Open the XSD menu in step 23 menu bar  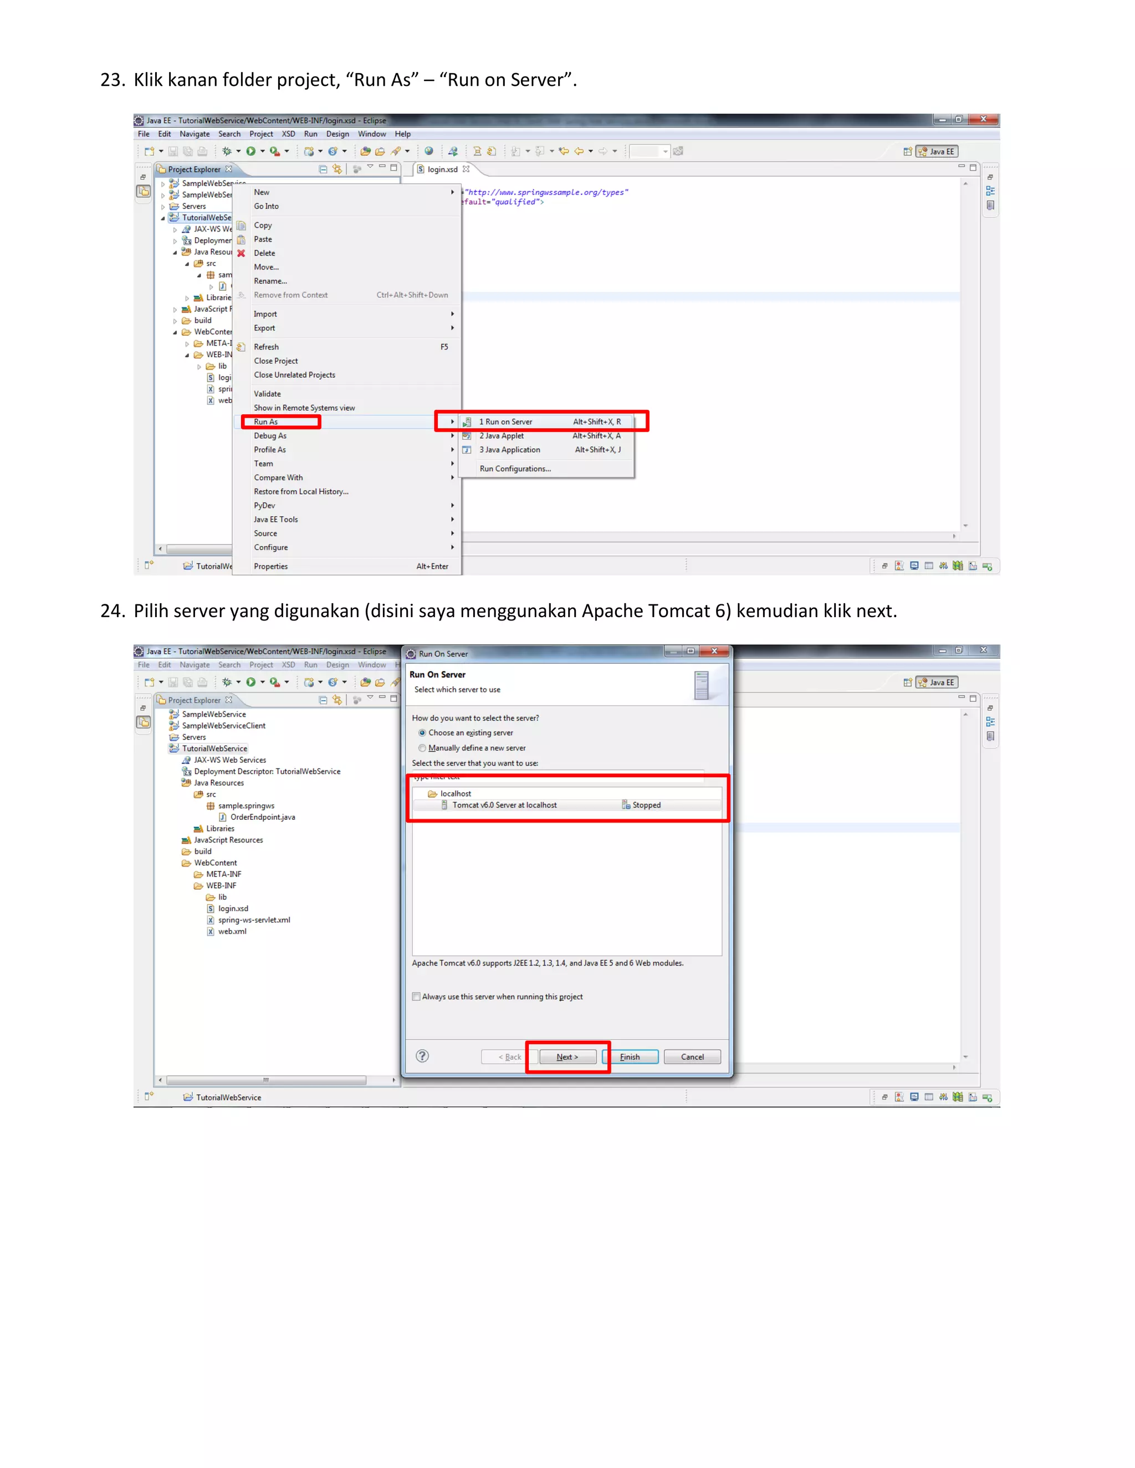(x=288, y=135)
